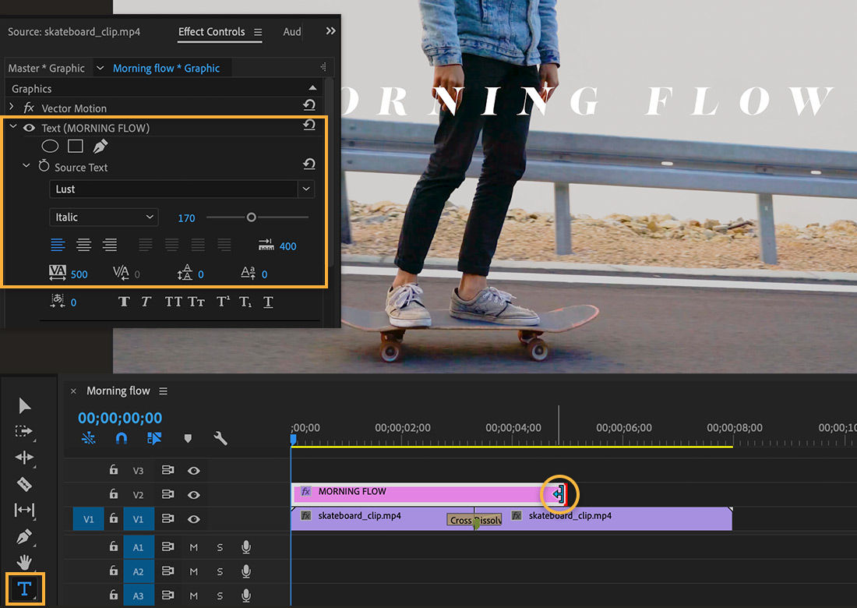Select the Selection tool
857x608 pixels.
coord(24,405)
